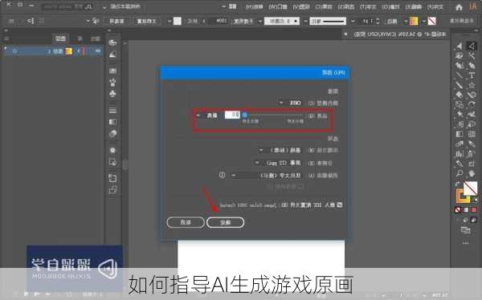This screenshot has height=300, width=482.
Task: Select the Hand tool
Action: click(x=472, y=173)
